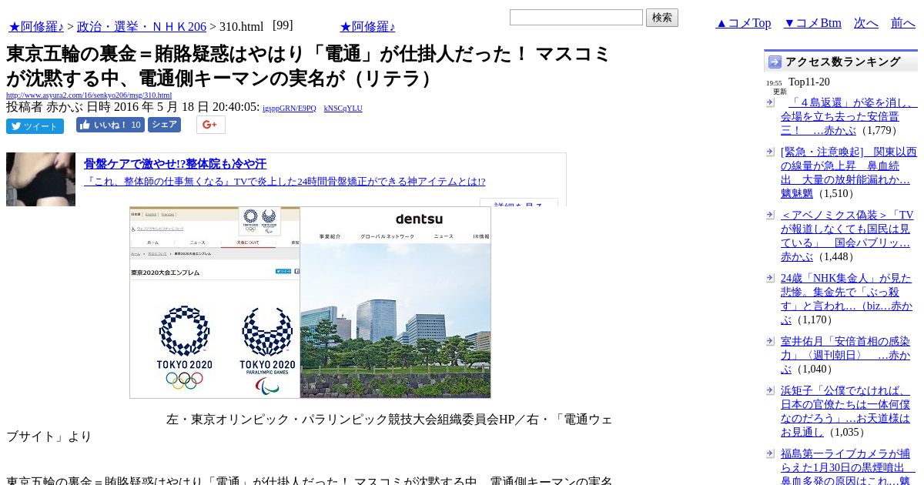Share via Google+ icon button
The height and width of the screenshot is (485, 924).
[x=211, y=125]
